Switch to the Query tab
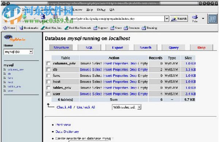The width and height of the screenshot is (219, 142). (174, 48)
